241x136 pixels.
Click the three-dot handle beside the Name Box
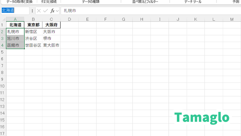pos(32,11)
